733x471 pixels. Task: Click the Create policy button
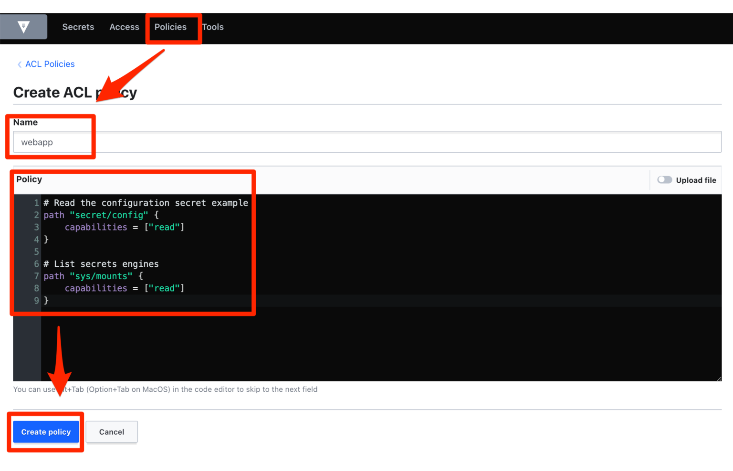(46, 432)
